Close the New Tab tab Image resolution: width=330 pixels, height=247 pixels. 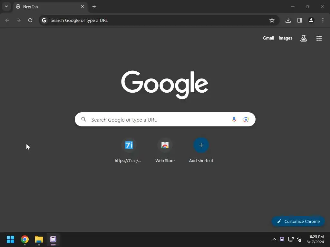(x=82, y=6)
